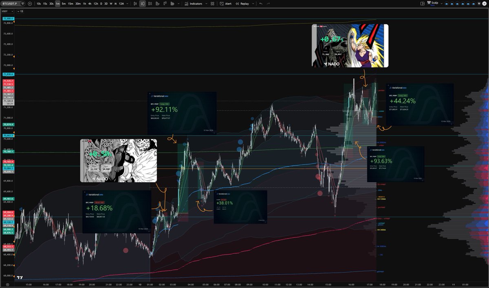This screenshot has width=489, height=288.
Task: Choose the D daily timeframe
Action: click(x=101, y=4)
